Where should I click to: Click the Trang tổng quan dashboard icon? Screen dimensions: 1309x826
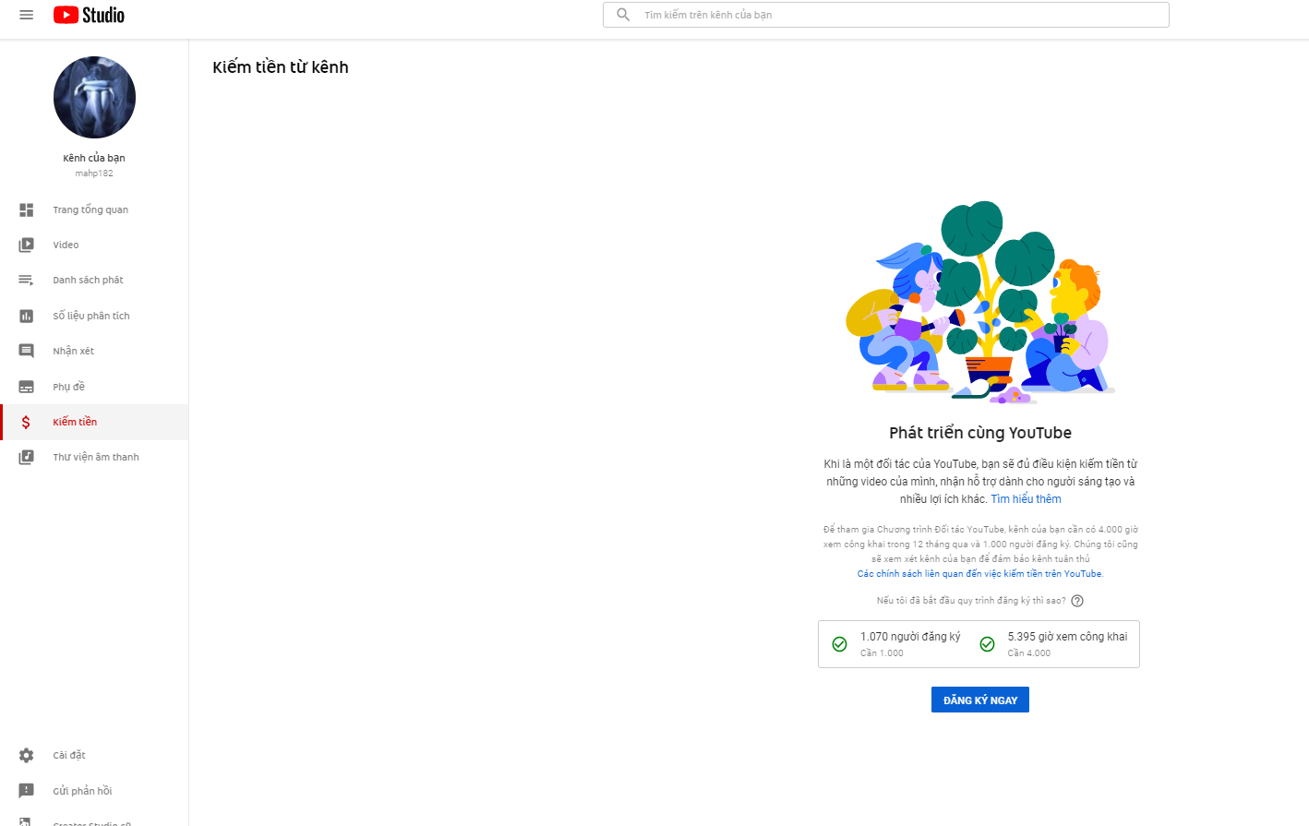click(26, 209)
